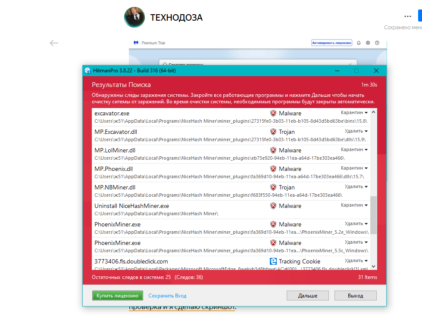Open Удалить dropdown for MP.Excavator.dll
The image size is (422, 325).
[x=356, y=131]
